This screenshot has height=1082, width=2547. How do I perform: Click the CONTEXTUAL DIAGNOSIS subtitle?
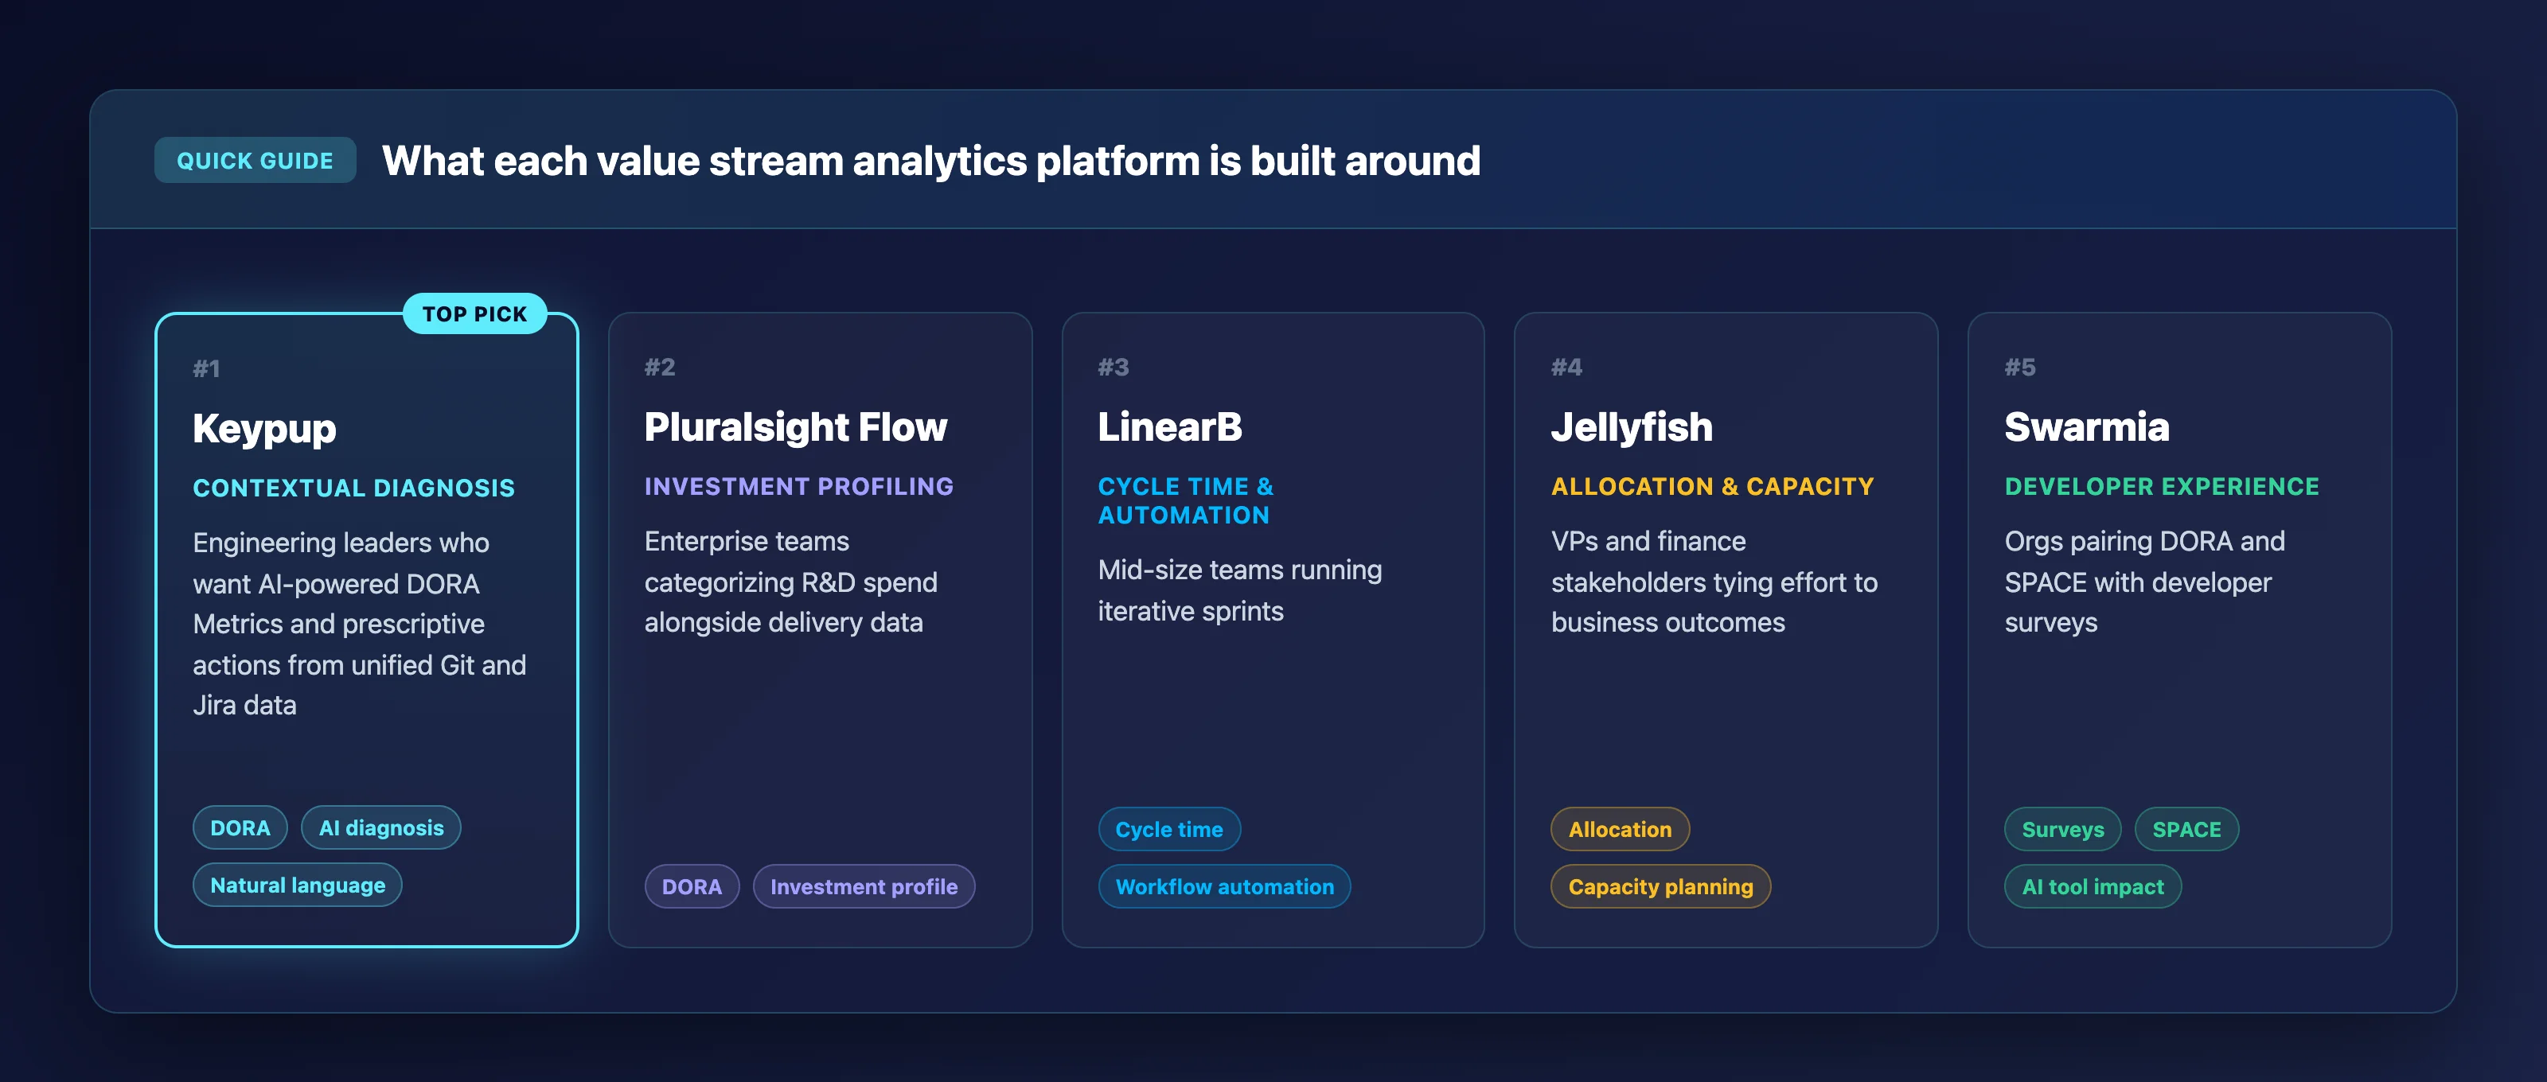(354, 488)
